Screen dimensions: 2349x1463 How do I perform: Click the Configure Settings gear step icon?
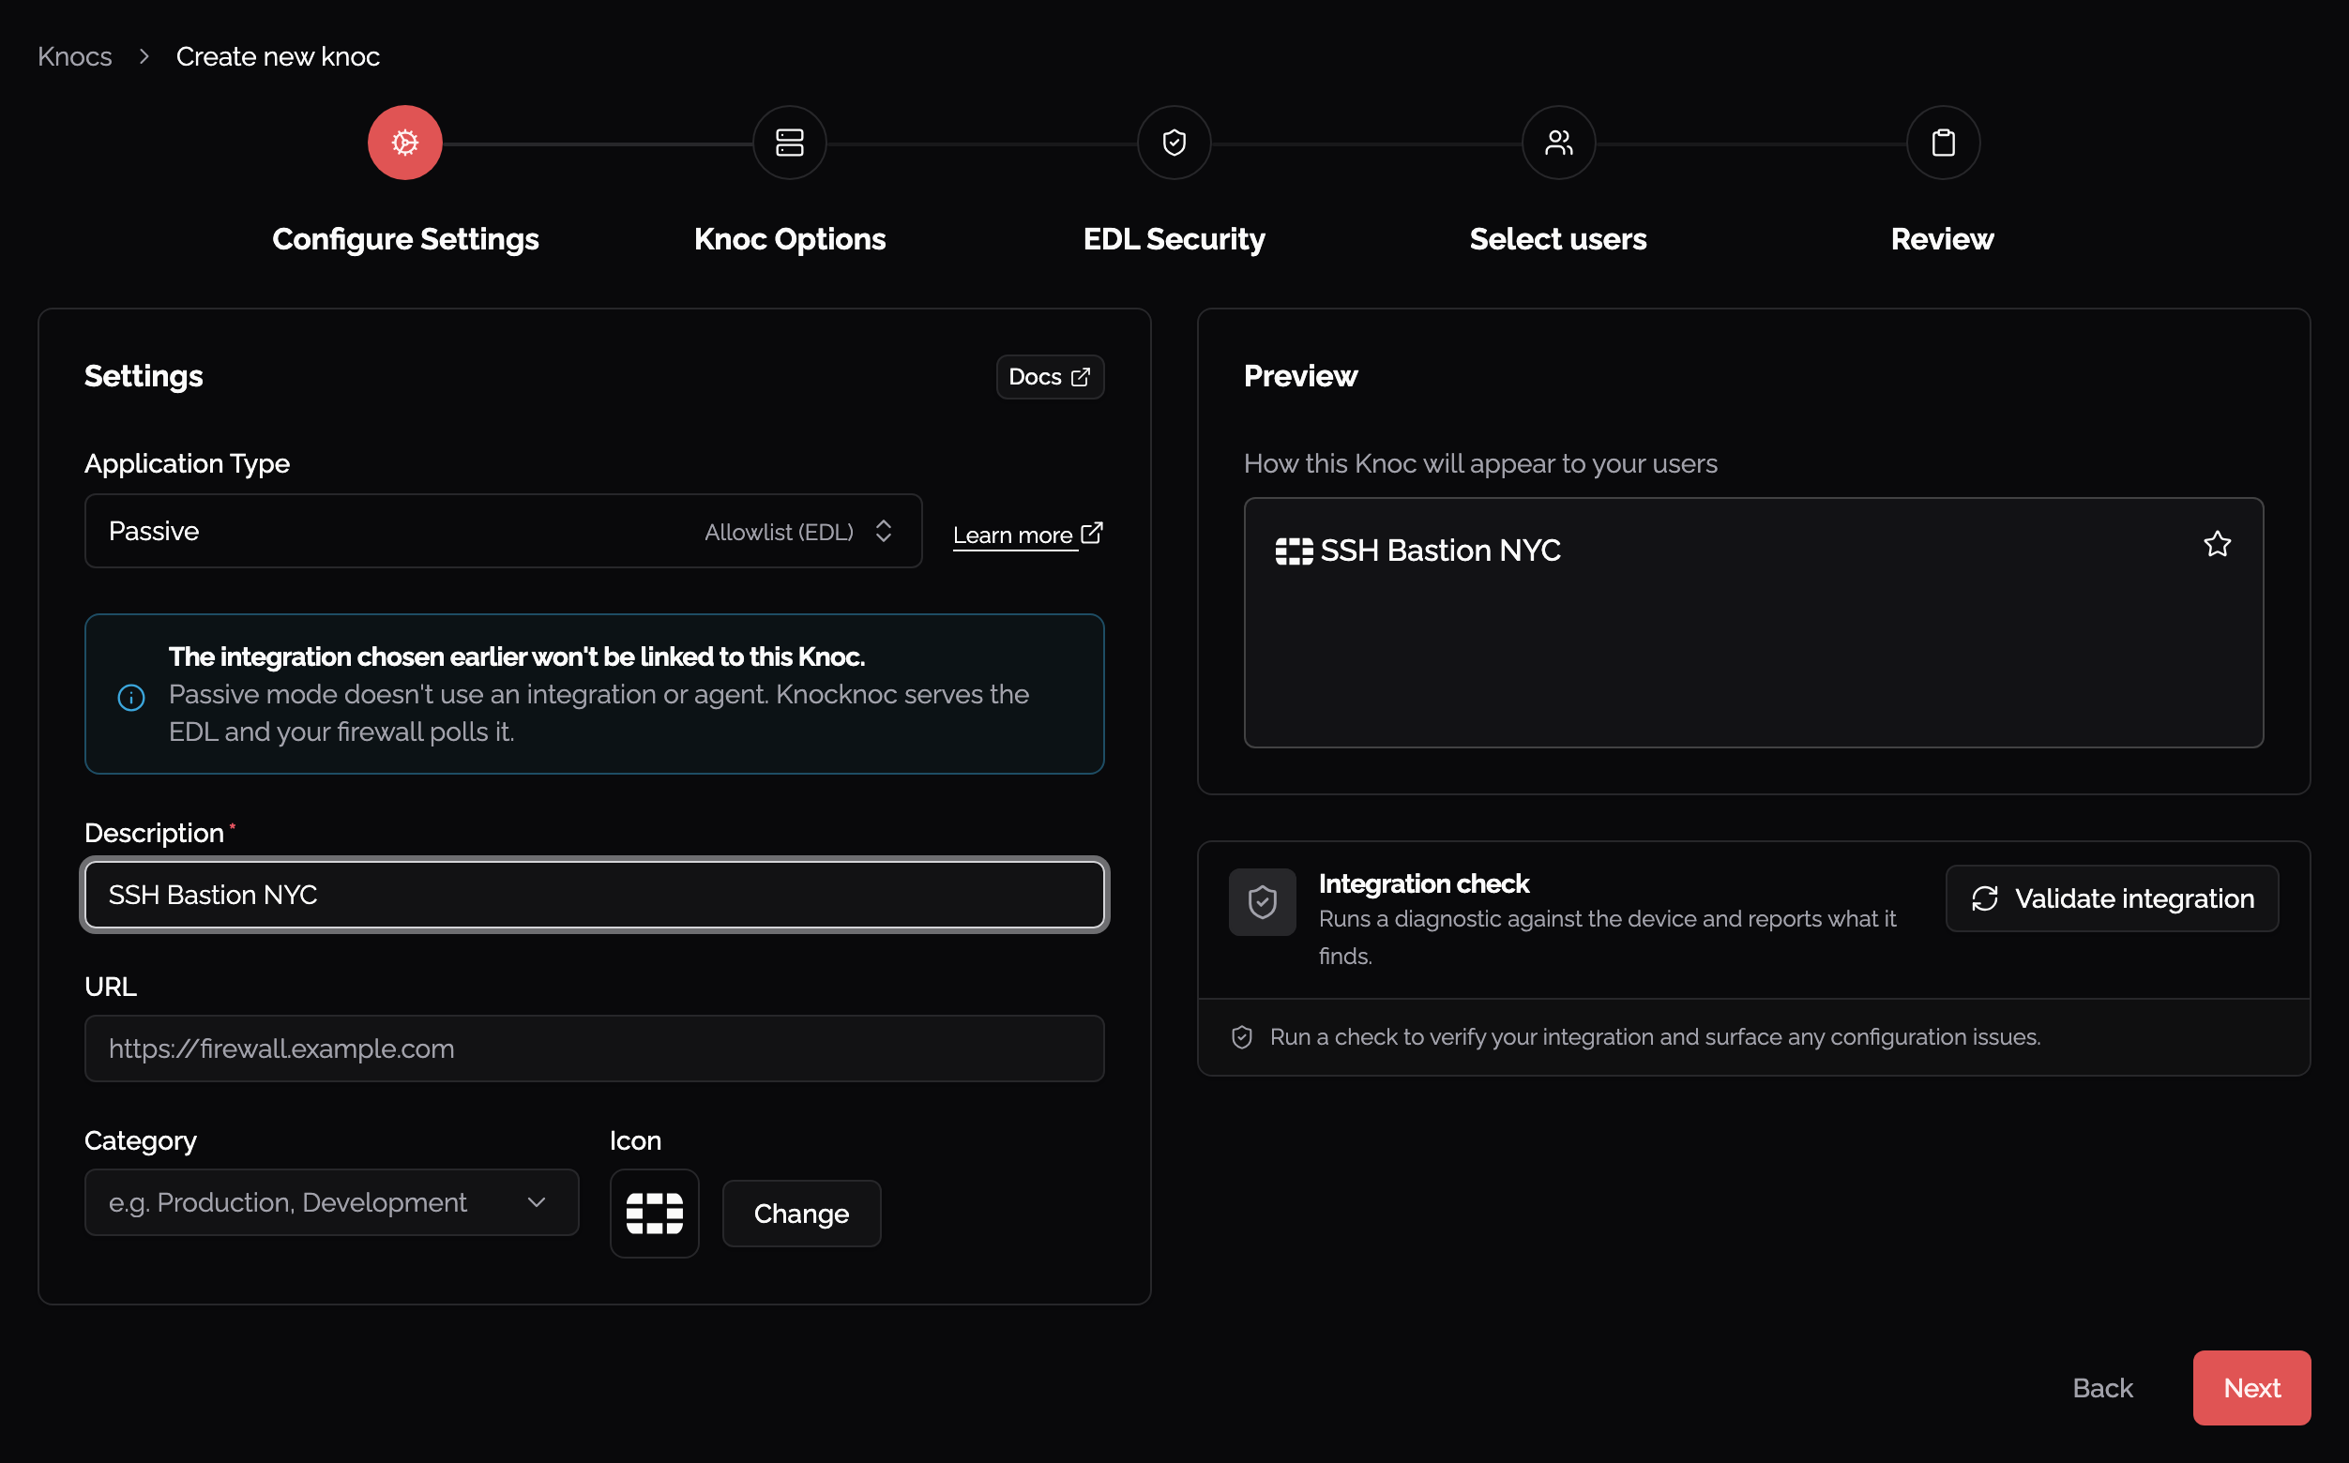click(404, 143)
